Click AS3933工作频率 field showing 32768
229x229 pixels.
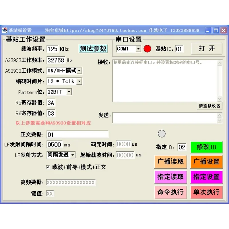click(56, 60)
